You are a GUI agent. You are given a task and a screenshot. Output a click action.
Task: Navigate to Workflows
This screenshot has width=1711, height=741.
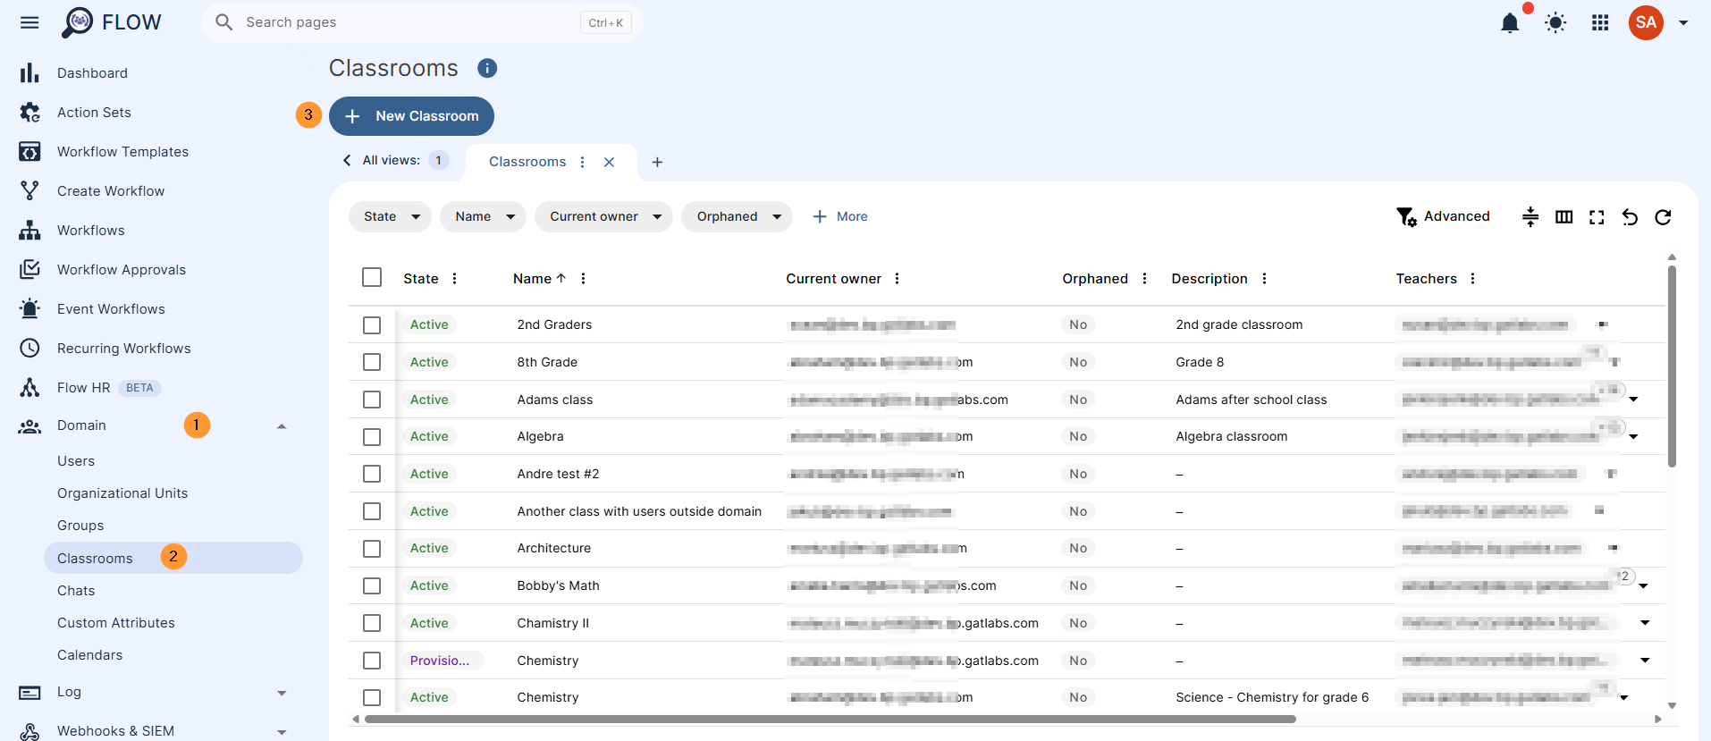click(90, 231)
